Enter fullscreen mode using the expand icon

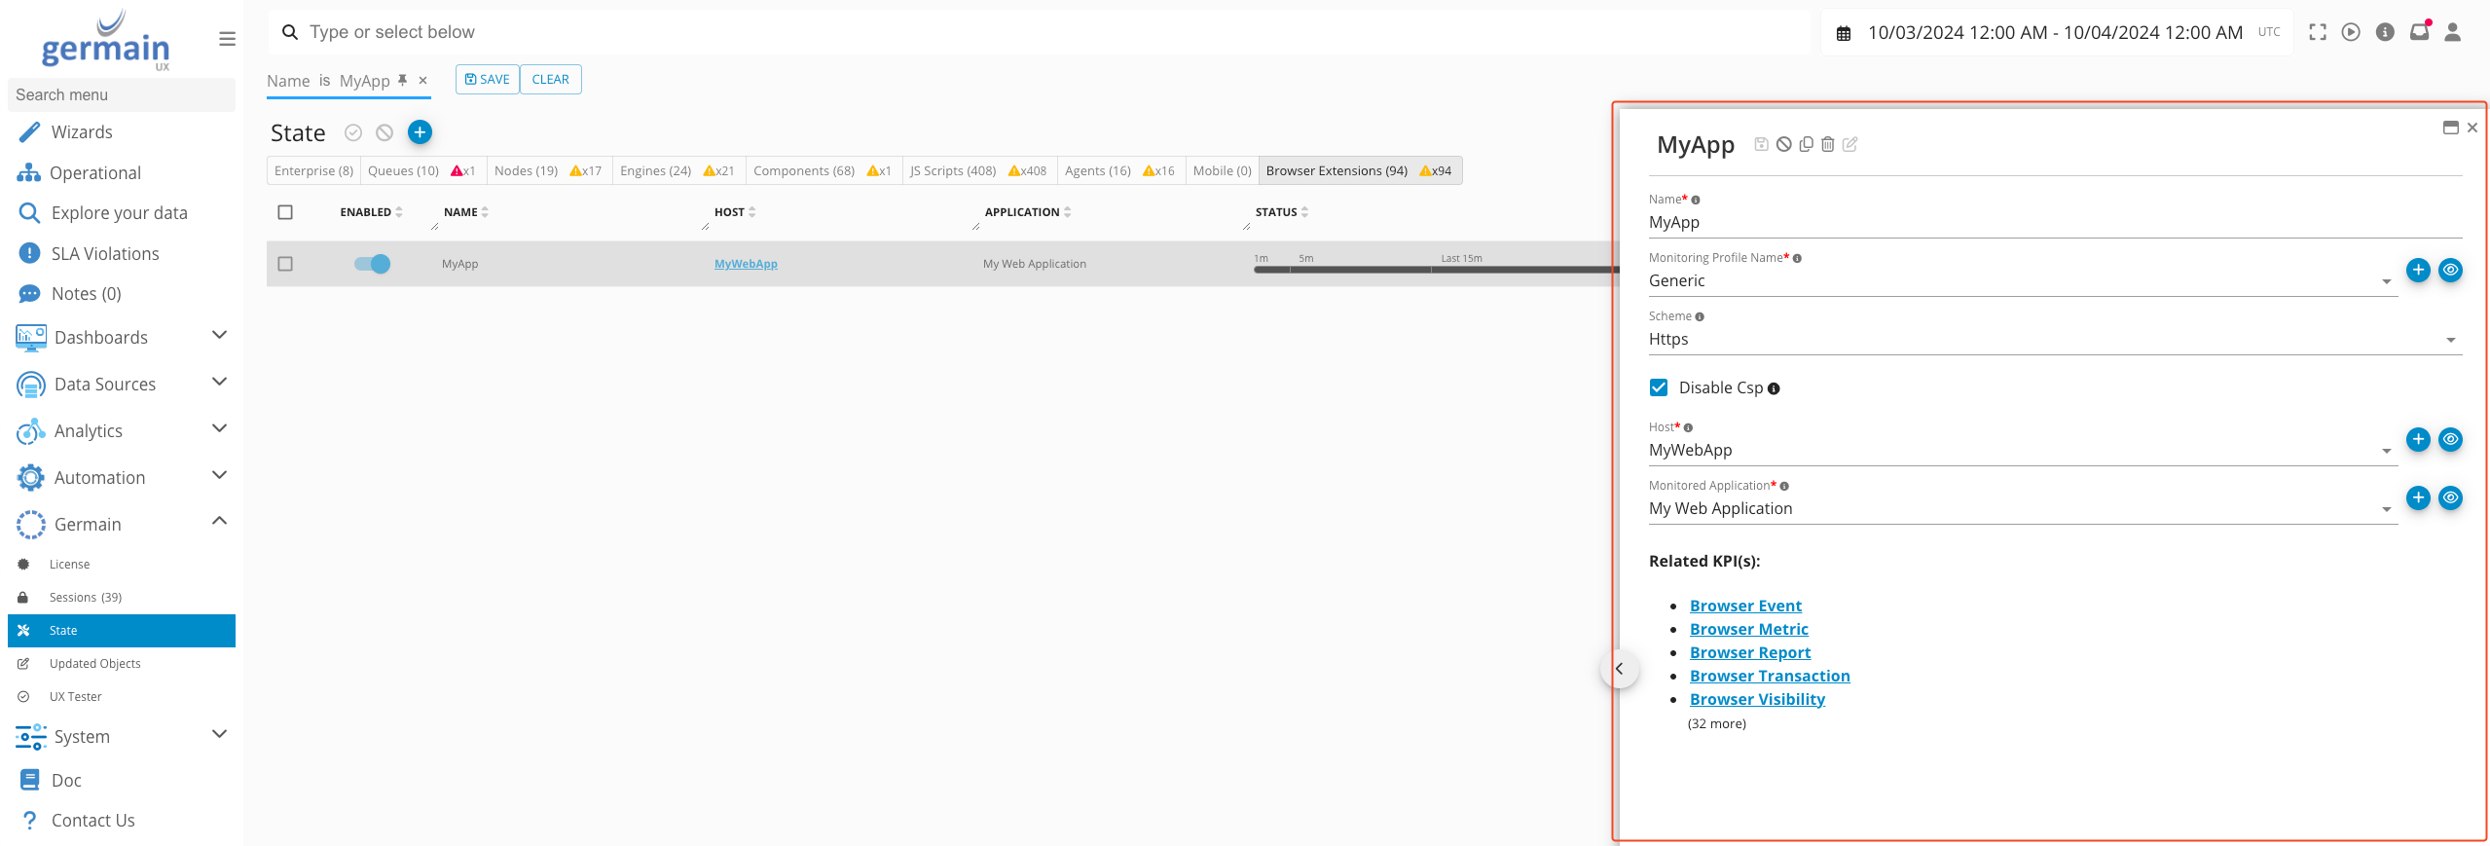pyautogui.click(x=2318, y=32)
